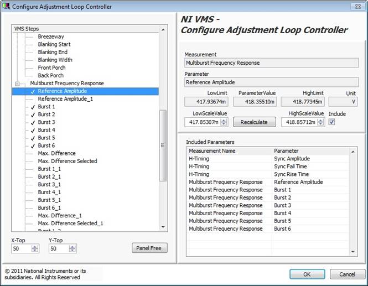This screenshot has height=286, width=368.
Task: Click the Included Parameters scroll up arrow
Action: click(x=353, y=152)
